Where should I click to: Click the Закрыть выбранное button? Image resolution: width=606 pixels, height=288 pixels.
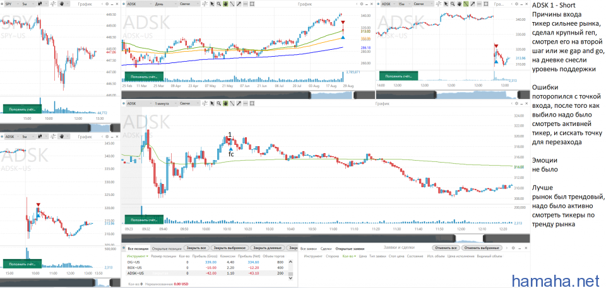tap(230, 248)
